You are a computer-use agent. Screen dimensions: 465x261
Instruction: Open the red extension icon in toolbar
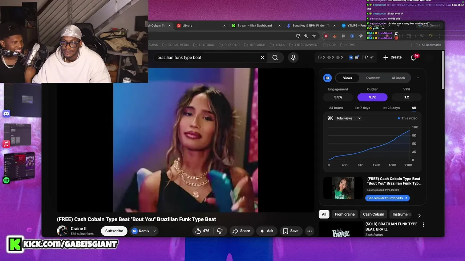coord(326,36)
